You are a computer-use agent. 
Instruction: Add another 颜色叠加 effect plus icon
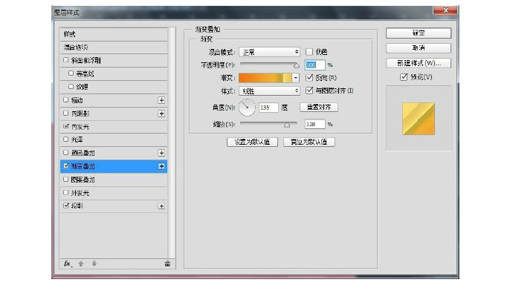tap(161, 153)
